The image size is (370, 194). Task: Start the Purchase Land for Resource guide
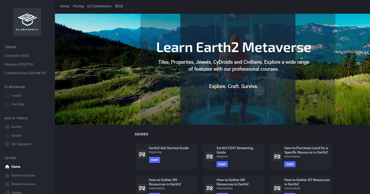point(290,164)
